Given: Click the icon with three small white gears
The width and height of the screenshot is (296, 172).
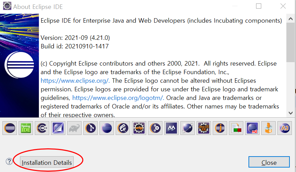Looking at the screenshot, I should [x=155, y=128].
